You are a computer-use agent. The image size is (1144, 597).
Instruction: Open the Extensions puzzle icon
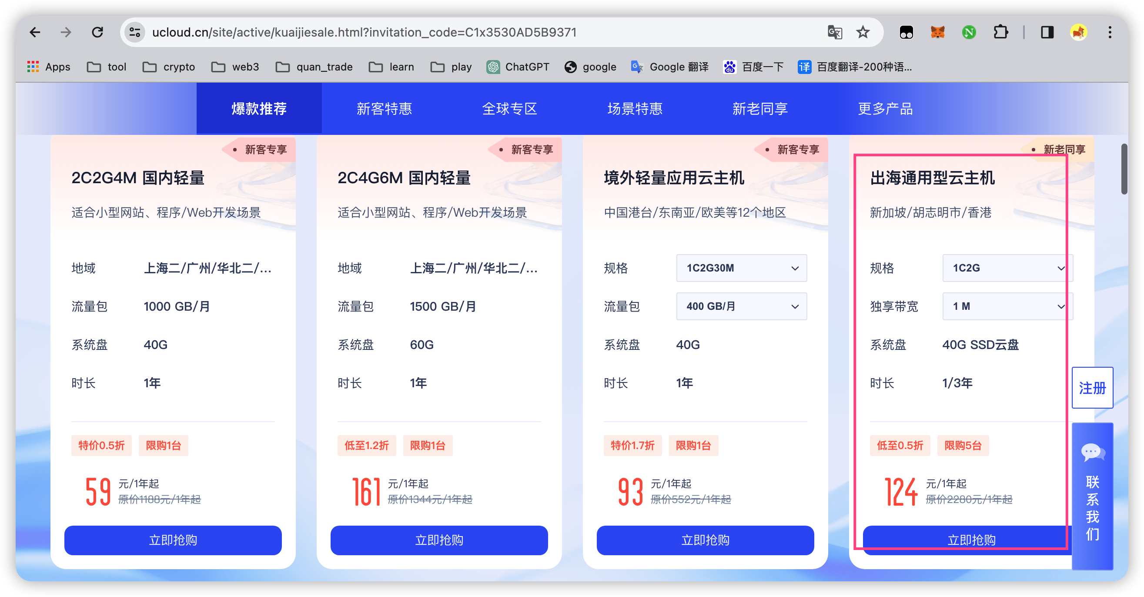(x=1000, y=32)
